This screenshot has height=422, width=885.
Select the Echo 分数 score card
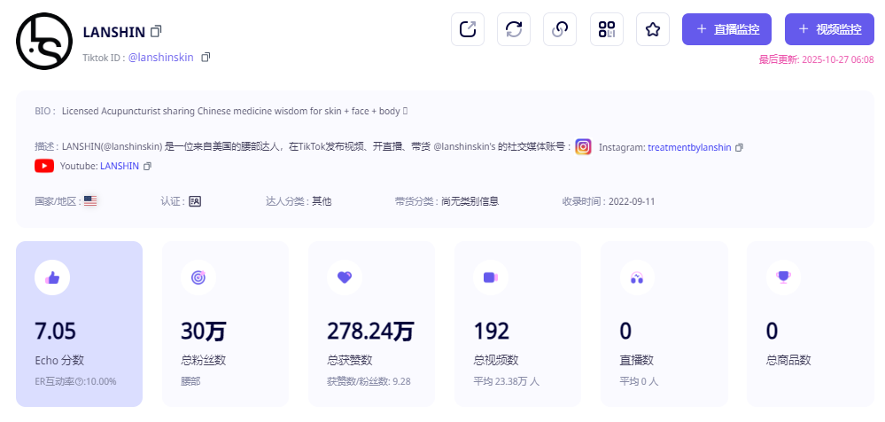79,324
